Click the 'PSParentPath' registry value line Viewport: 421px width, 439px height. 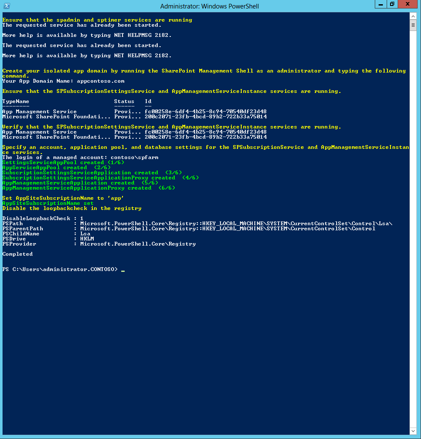(189, 229)
